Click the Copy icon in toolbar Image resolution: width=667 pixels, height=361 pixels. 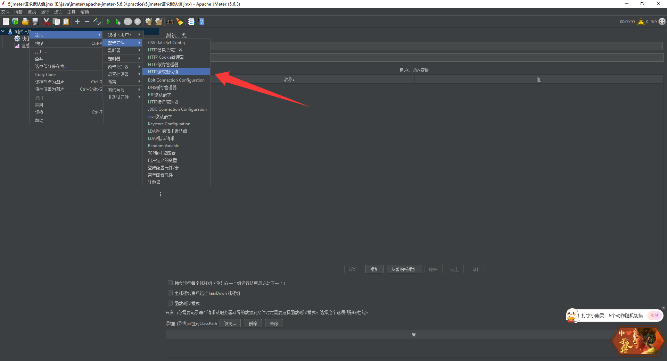coord(56,22)
